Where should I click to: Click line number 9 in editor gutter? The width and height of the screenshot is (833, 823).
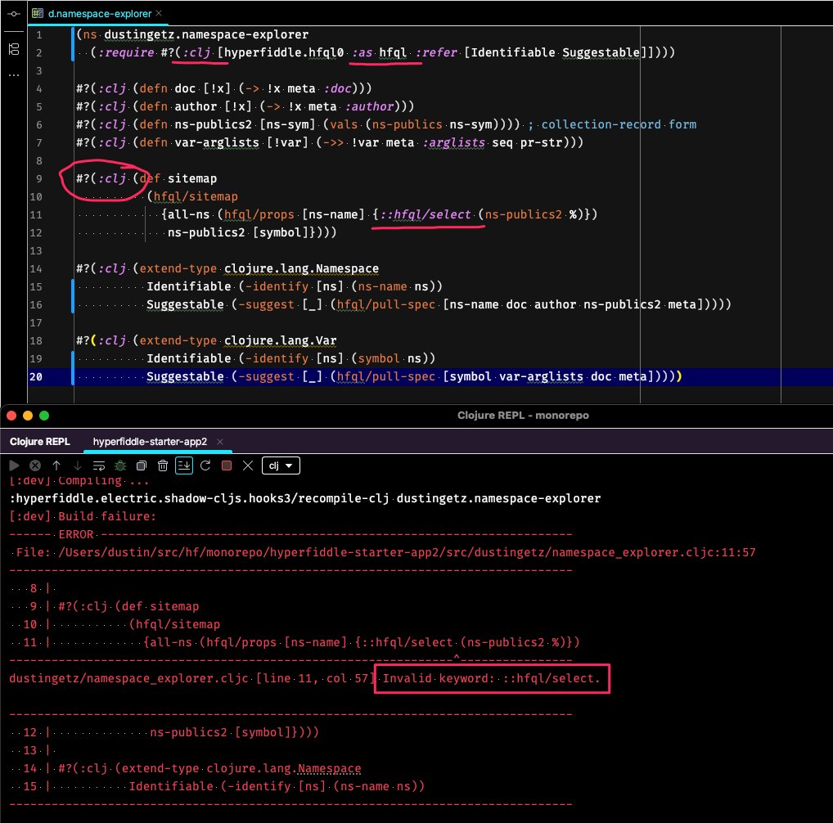(39, 178)
